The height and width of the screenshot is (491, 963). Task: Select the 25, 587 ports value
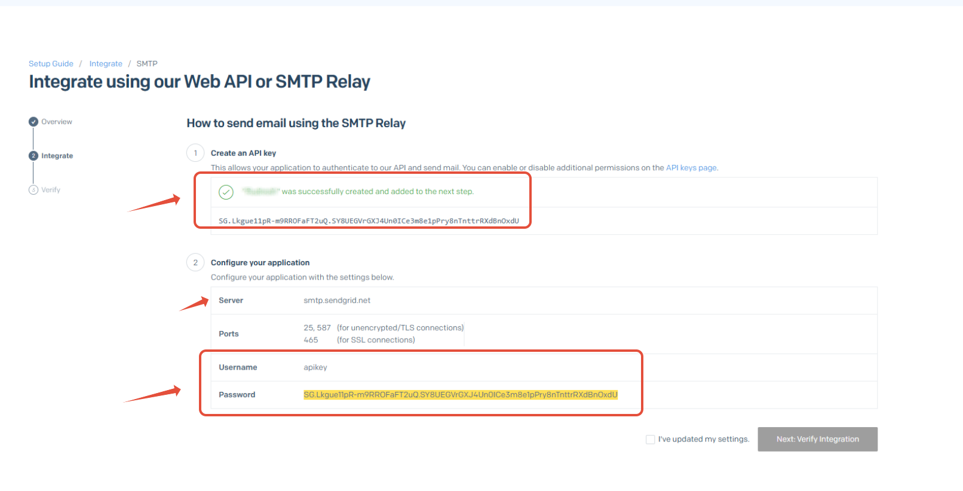[x=317, y=328]
